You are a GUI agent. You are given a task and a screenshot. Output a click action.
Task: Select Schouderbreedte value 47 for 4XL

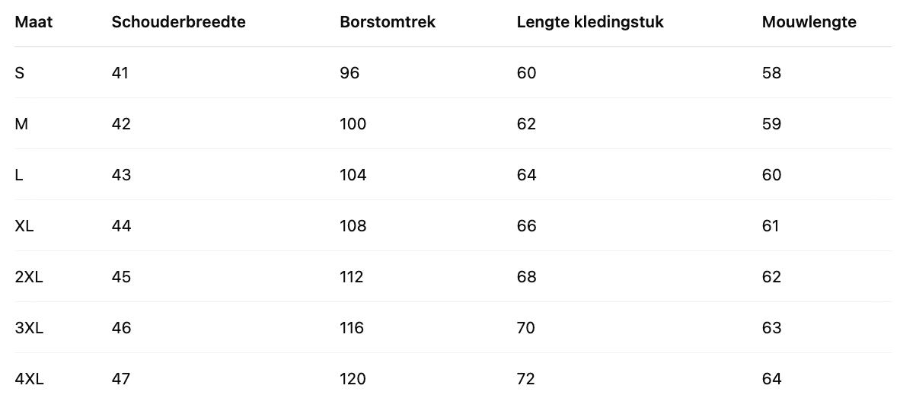pyautogui.click(x=121, y=379)
